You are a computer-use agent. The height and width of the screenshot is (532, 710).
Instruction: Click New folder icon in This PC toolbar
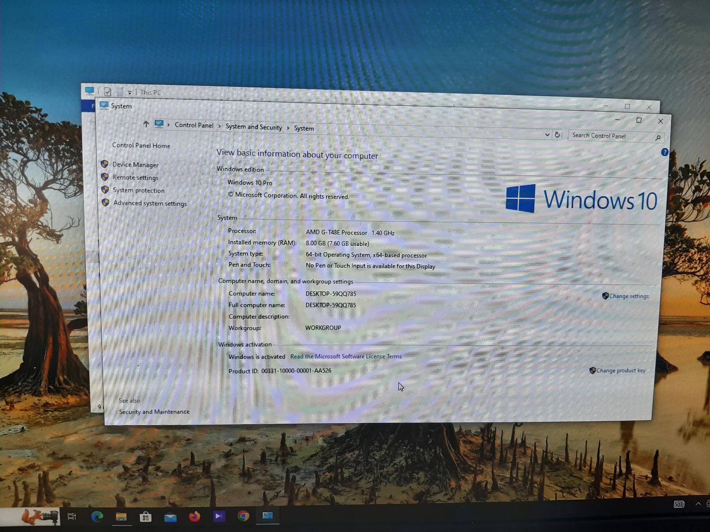120,92
